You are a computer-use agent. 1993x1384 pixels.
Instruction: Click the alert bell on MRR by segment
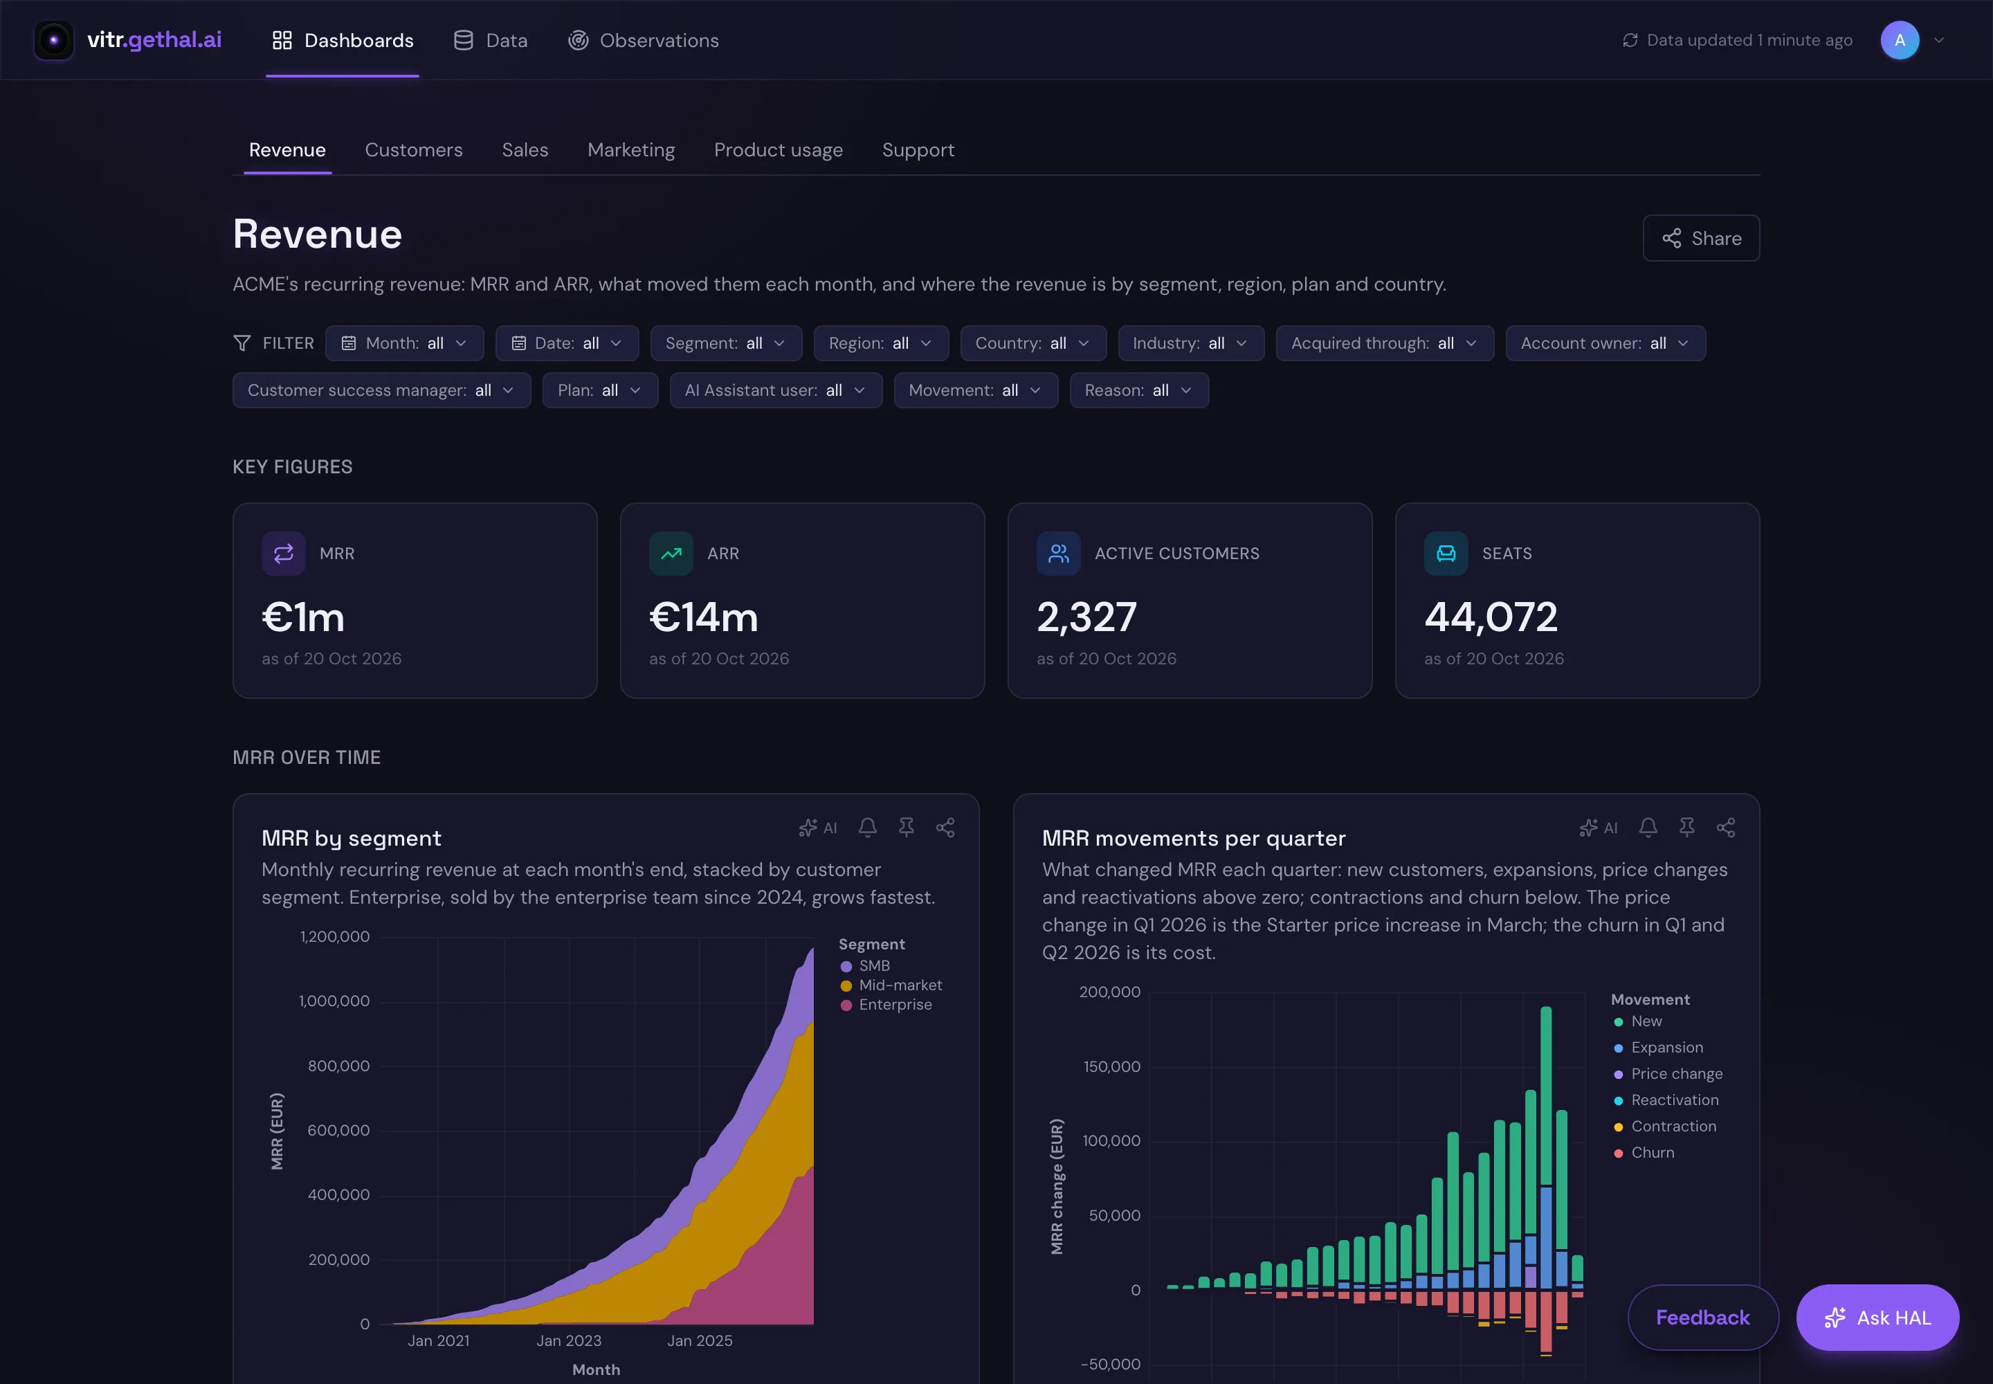(x=867, y=827)
